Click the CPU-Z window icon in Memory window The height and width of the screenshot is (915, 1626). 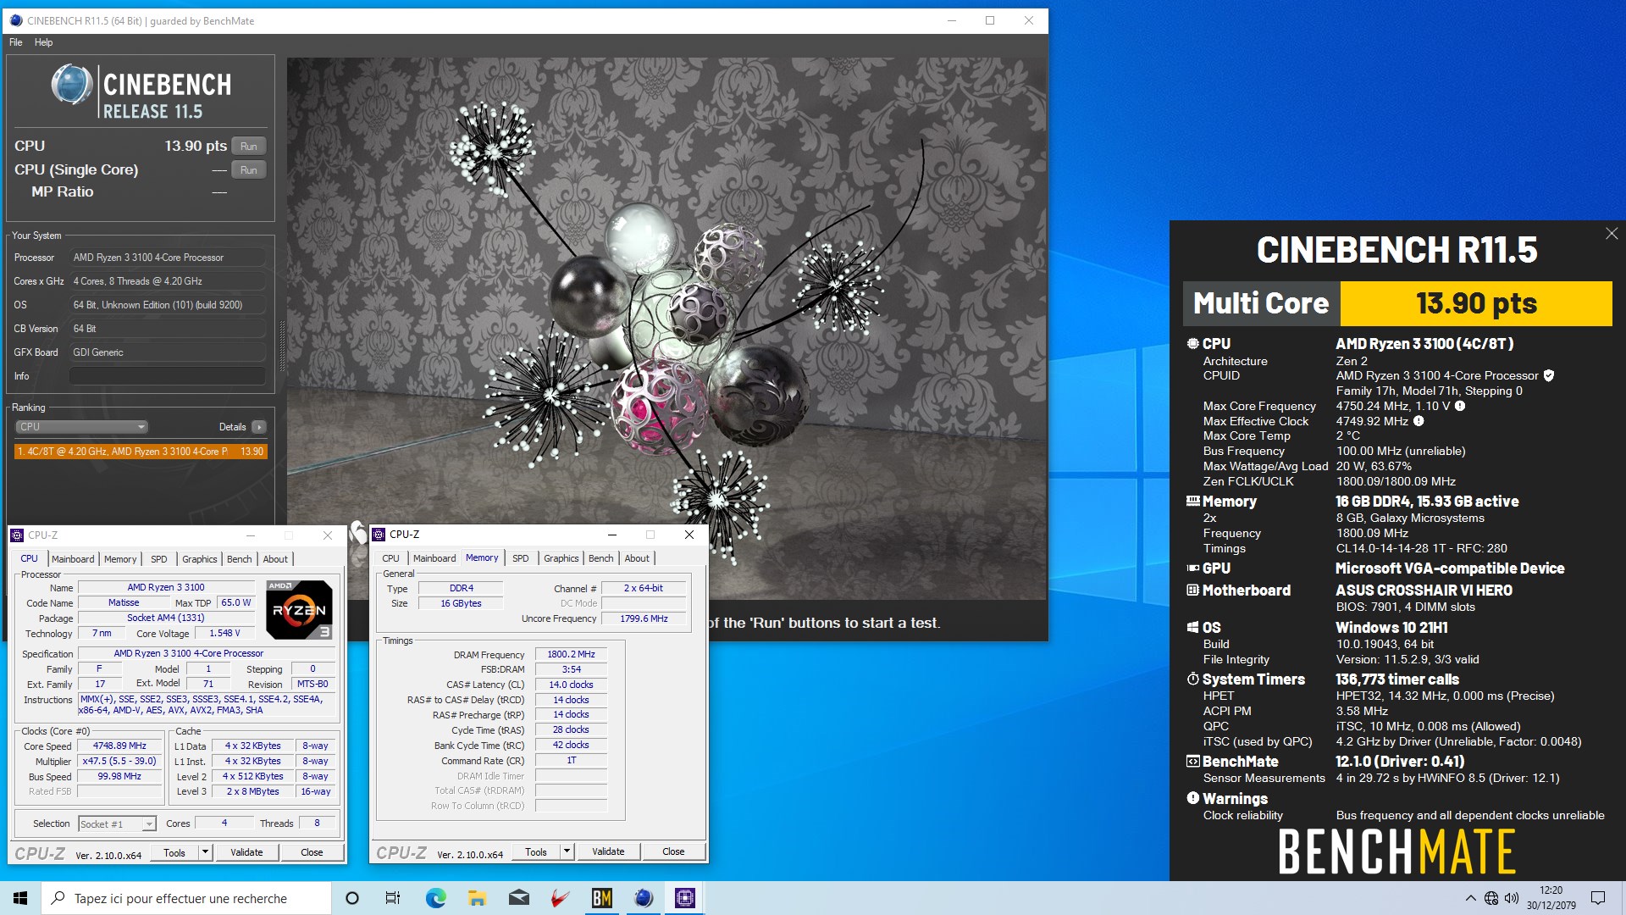coord(379,535)
